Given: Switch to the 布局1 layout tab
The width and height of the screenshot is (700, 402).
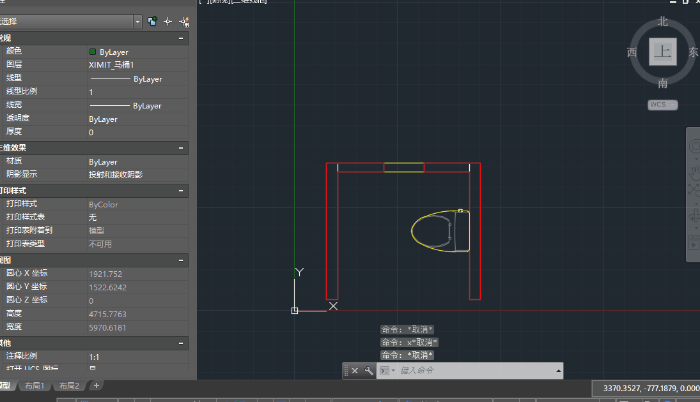Looking at the screenshot, I should pos(34,386).
